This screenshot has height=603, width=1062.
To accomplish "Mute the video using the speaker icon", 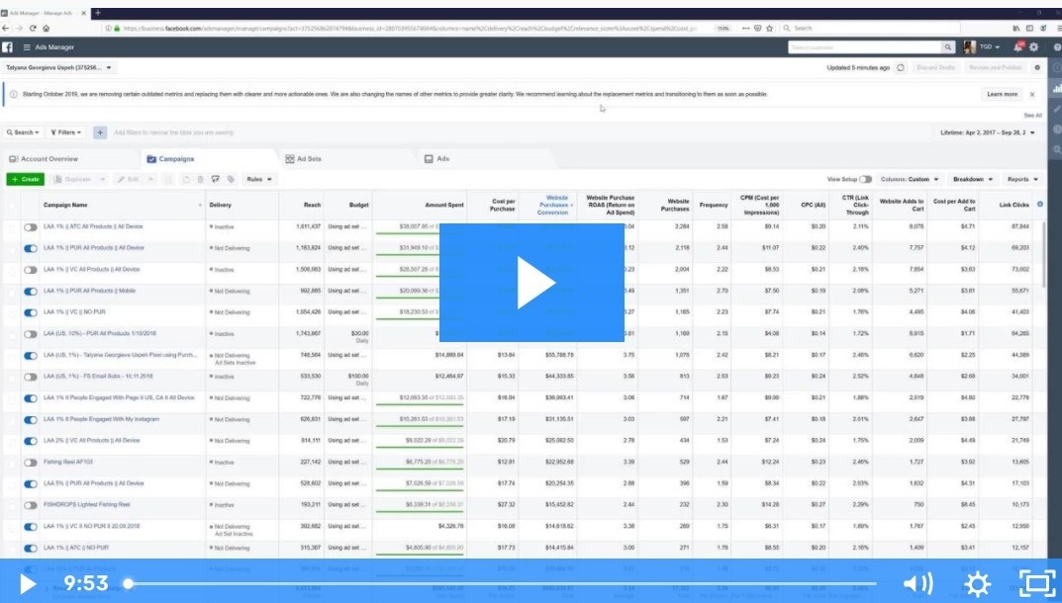I will [x=917, y=582].
